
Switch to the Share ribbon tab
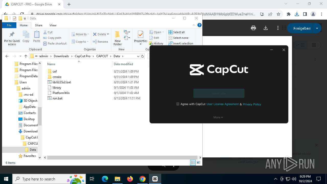pos(39,25)
